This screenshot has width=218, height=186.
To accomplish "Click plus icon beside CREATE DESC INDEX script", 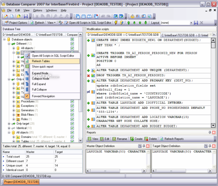I will (x=88, y=40).
